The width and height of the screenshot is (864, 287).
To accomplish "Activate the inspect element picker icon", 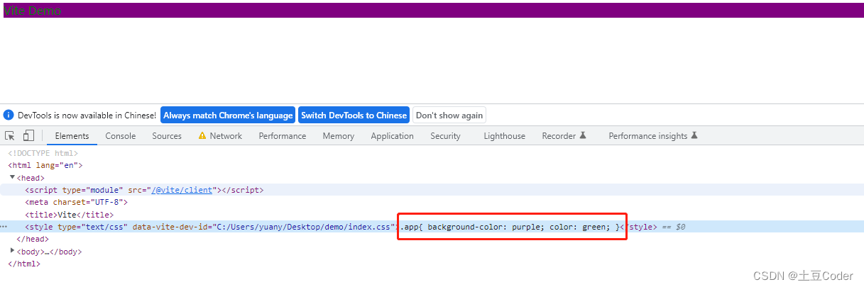I will tap(10, 136).
